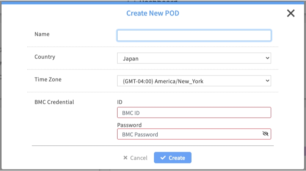306x171 pixels.
Task: Click the Time Zone dropdown chevron arrow
Action: [x=267, y=81]
